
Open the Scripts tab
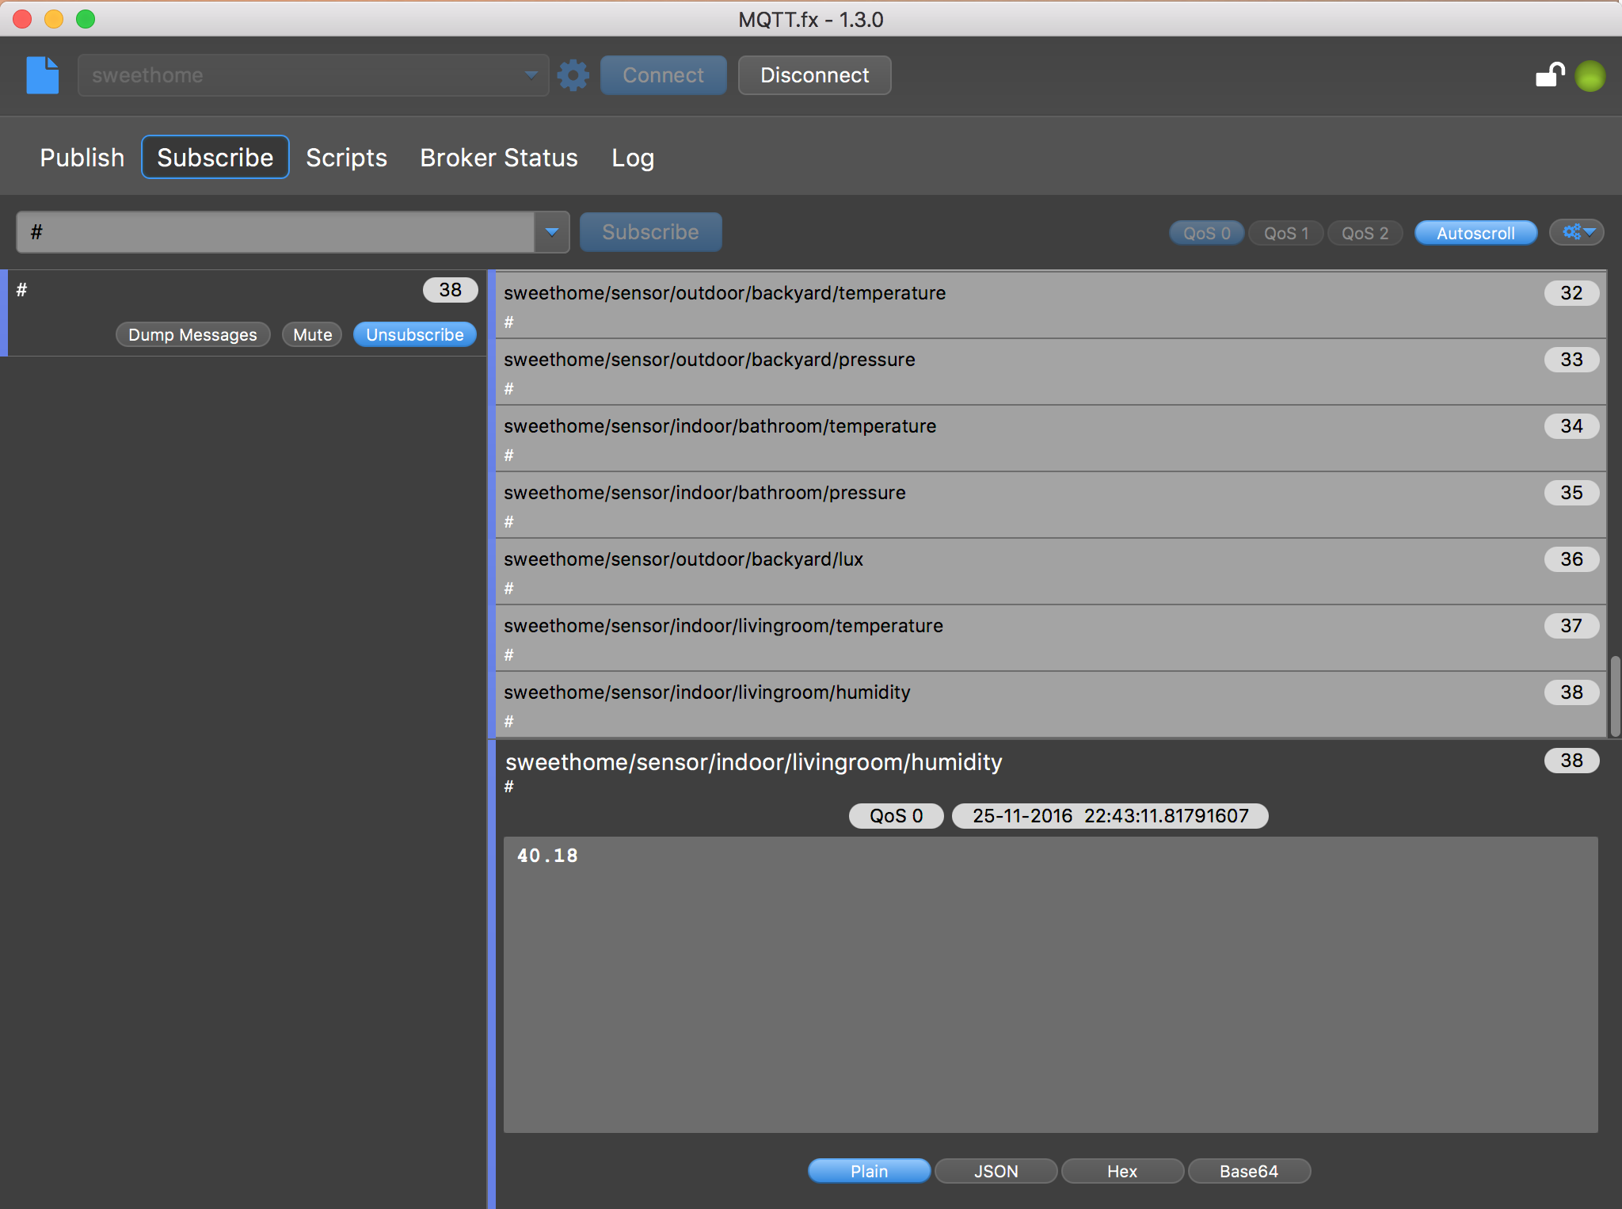pos(346,157)
